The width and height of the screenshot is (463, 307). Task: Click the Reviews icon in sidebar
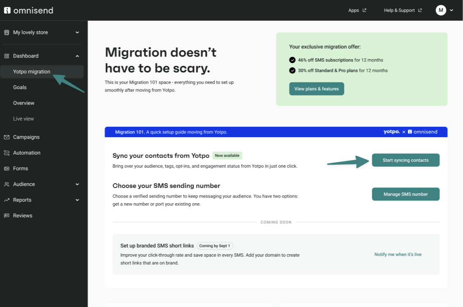tap(7, 216)
